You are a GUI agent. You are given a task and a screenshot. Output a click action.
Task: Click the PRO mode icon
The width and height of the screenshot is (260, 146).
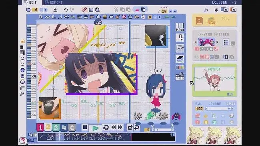click(x=180, y=76)
